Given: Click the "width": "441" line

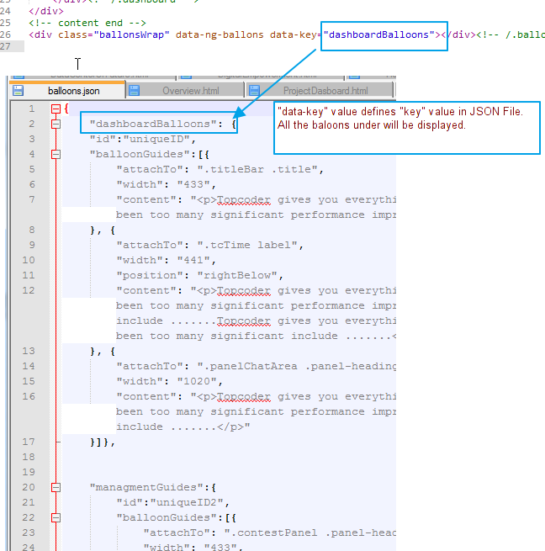Looking at the screenshot, I should (166, 260).
